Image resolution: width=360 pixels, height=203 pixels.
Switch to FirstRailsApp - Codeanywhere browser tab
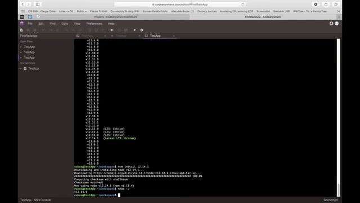(x=263, y=17)
